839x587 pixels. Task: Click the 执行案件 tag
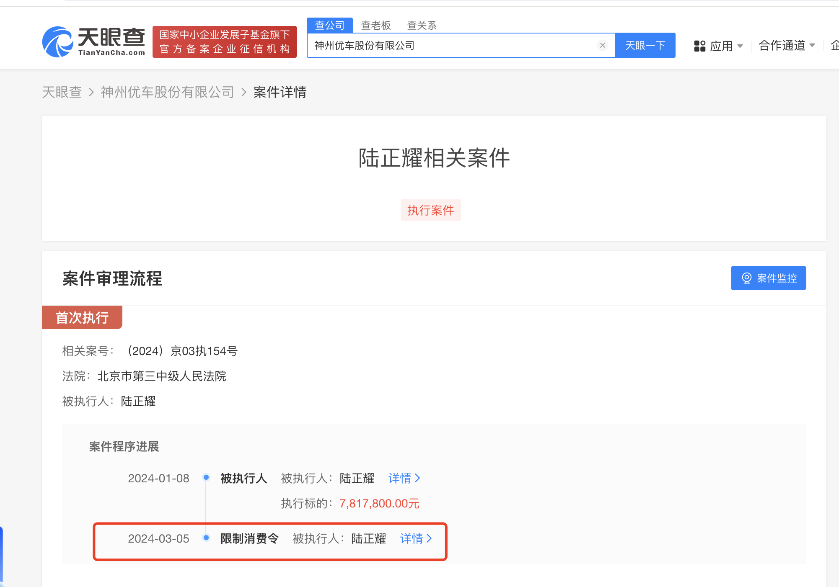click(x=431, y=210)
